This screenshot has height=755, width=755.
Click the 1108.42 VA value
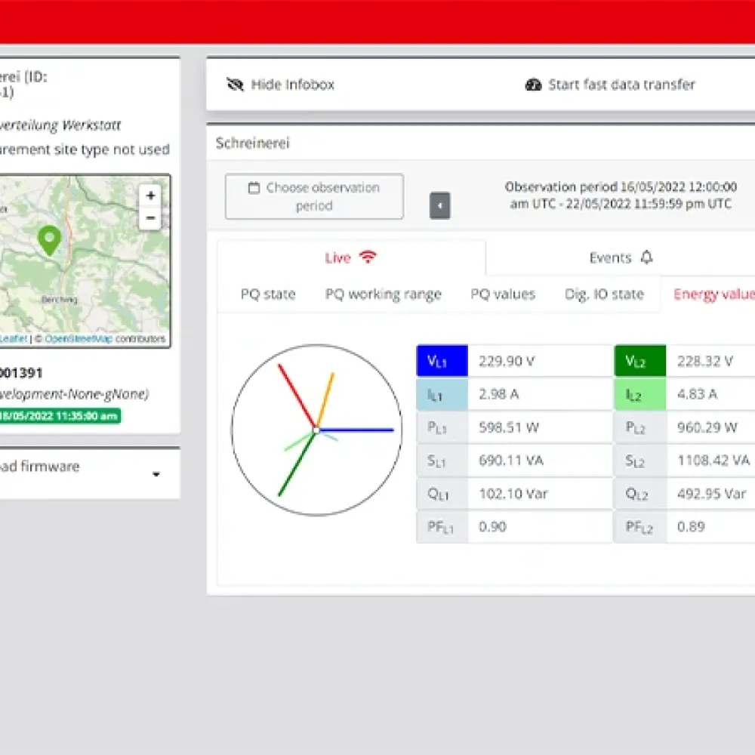713,461
